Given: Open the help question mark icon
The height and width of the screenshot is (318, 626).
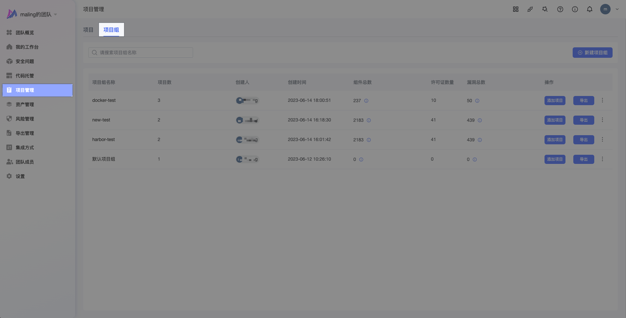Looking at the screenshot, I should tap(560, 9).
